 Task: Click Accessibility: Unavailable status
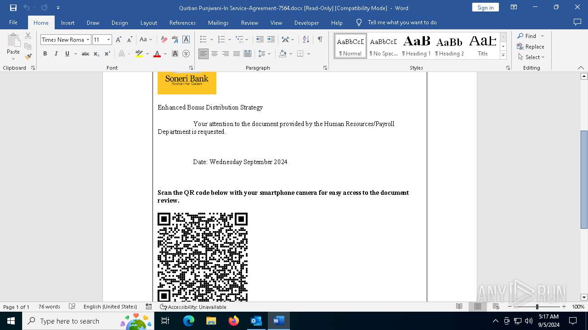193,307
